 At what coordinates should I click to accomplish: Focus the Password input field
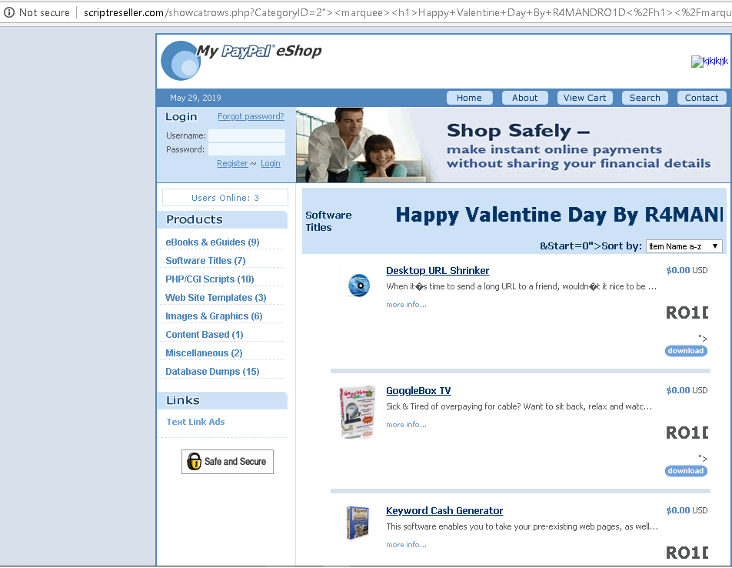pyautogui.click(x=247, y=149)
